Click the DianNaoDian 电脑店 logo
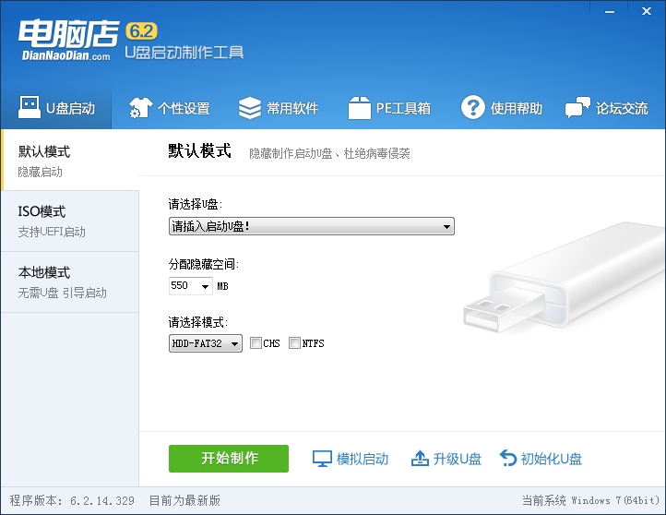Image resolution: width=666 pixels, height=515 pixels. (67, 39)
